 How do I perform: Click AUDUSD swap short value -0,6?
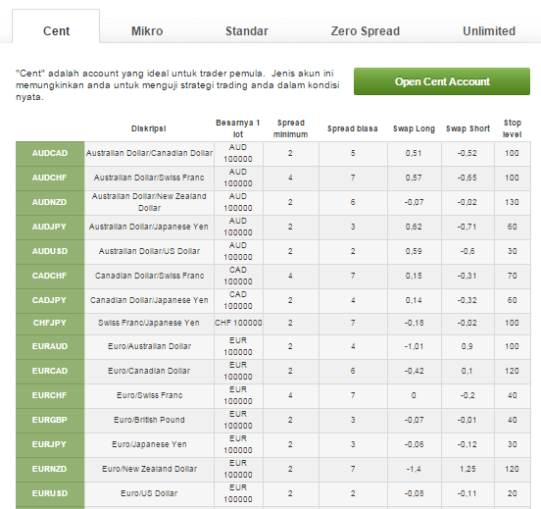467,251
